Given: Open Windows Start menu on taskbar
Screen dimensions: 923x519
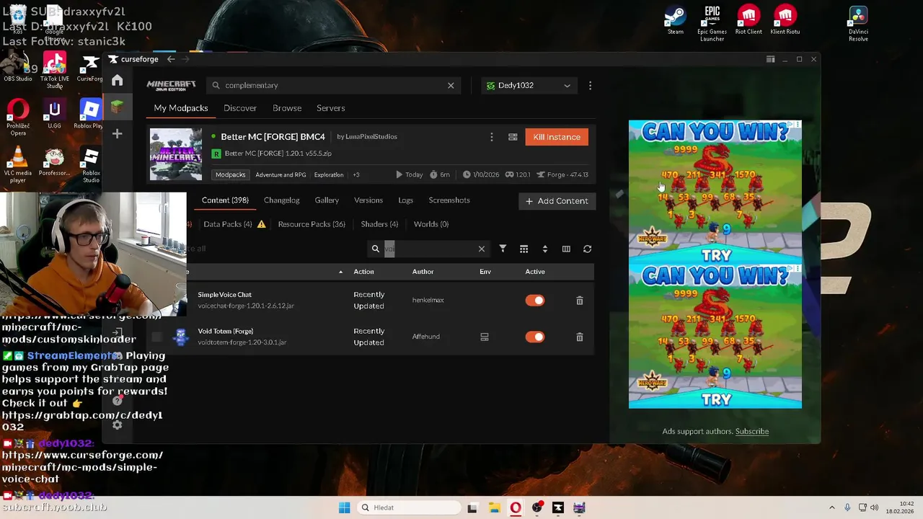Looking at the screenshot, I should (x=344, y=507).
